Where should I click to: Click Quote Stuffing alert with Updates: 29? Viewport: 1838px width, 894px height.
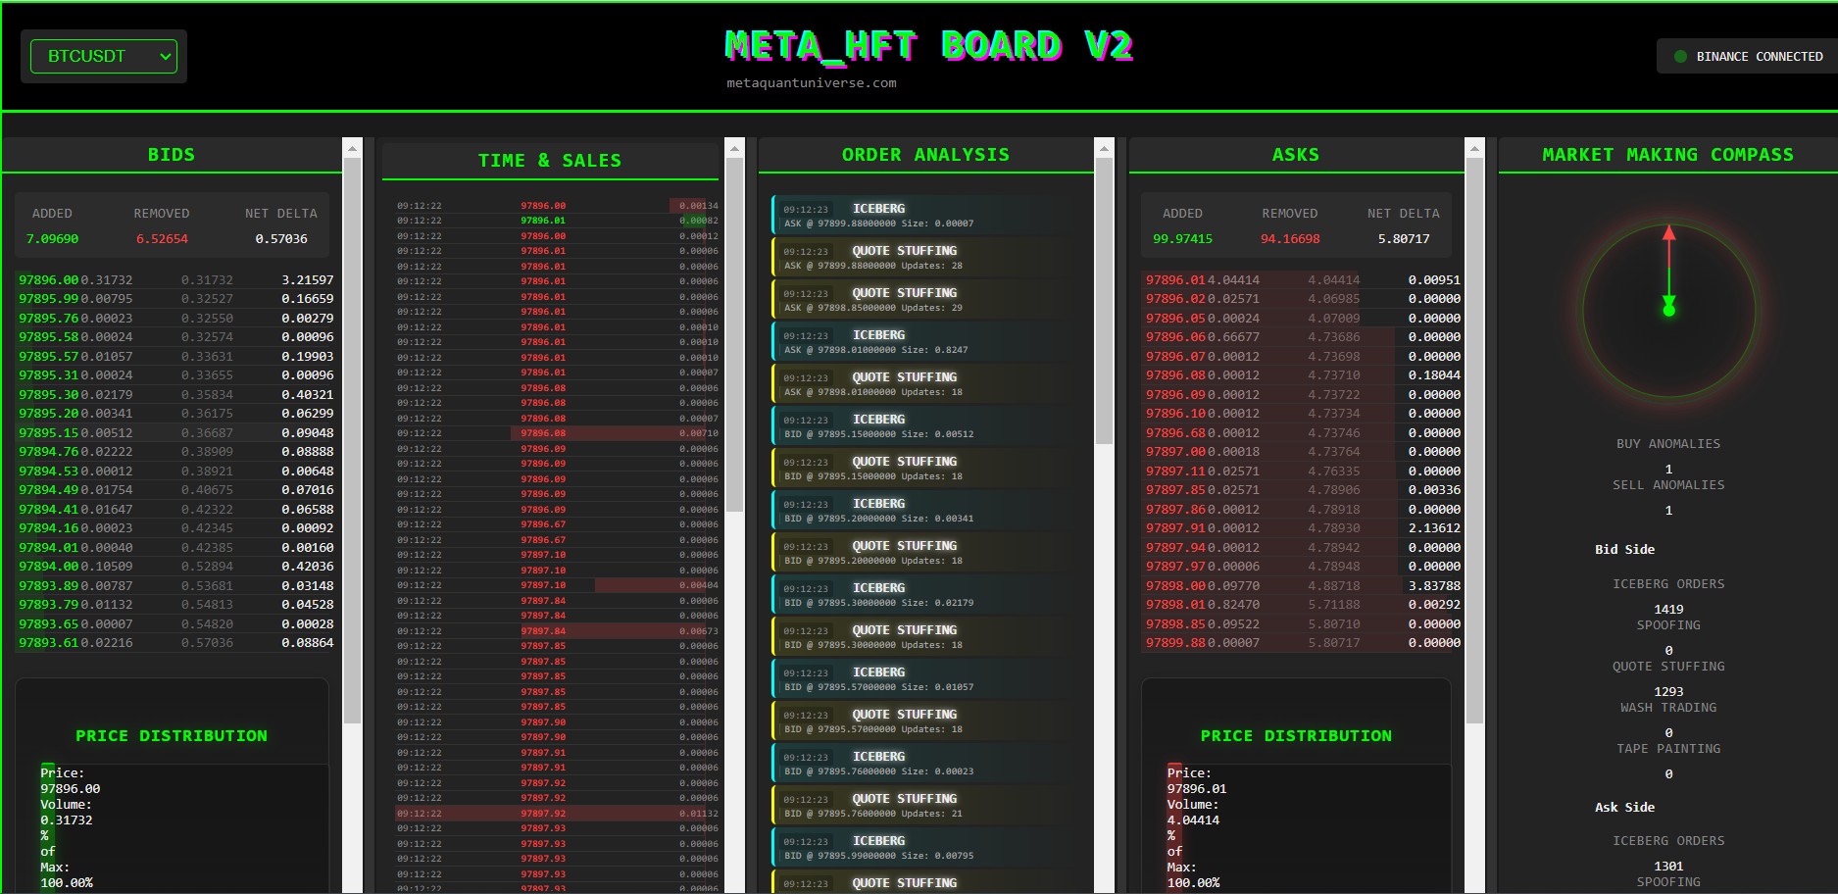(x=928, y=300)
